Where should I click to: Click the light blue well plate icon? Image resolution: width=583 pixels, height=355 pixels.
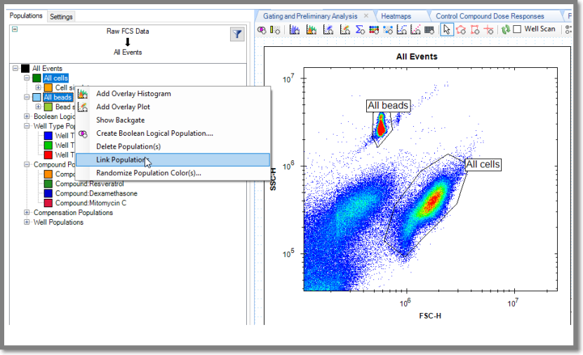pyautogui.click(x=388, y=29)
